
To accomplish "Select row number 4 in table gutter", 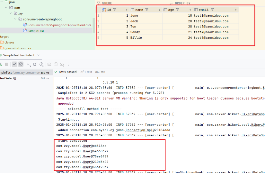I will [99, 32].
